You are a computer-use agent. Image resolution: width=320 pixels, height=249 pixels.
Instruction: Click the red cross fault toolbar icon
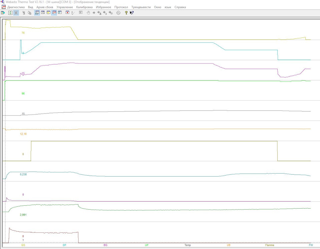[x=67, y=13]
